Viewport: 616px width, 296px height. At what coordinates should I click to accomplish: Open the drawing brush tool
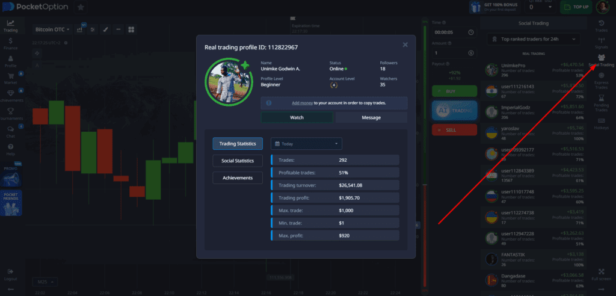(x=105, y=29)
